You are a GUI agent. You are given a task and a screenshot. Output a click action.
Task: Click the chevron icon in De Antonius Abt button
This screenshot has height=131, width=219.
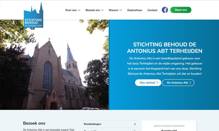click(x=191, y=83)
